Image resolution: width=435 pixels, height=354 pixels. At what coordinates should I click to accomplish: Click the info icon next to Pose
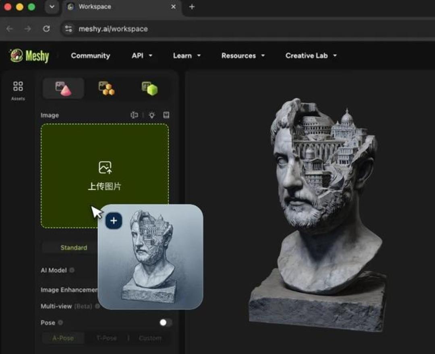point(60,322)
